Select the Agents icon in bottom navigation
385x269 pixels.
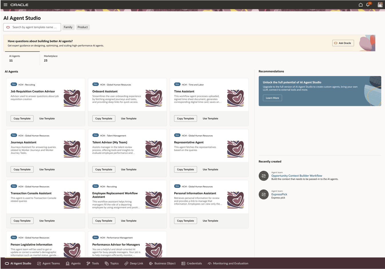click(73, 263)
